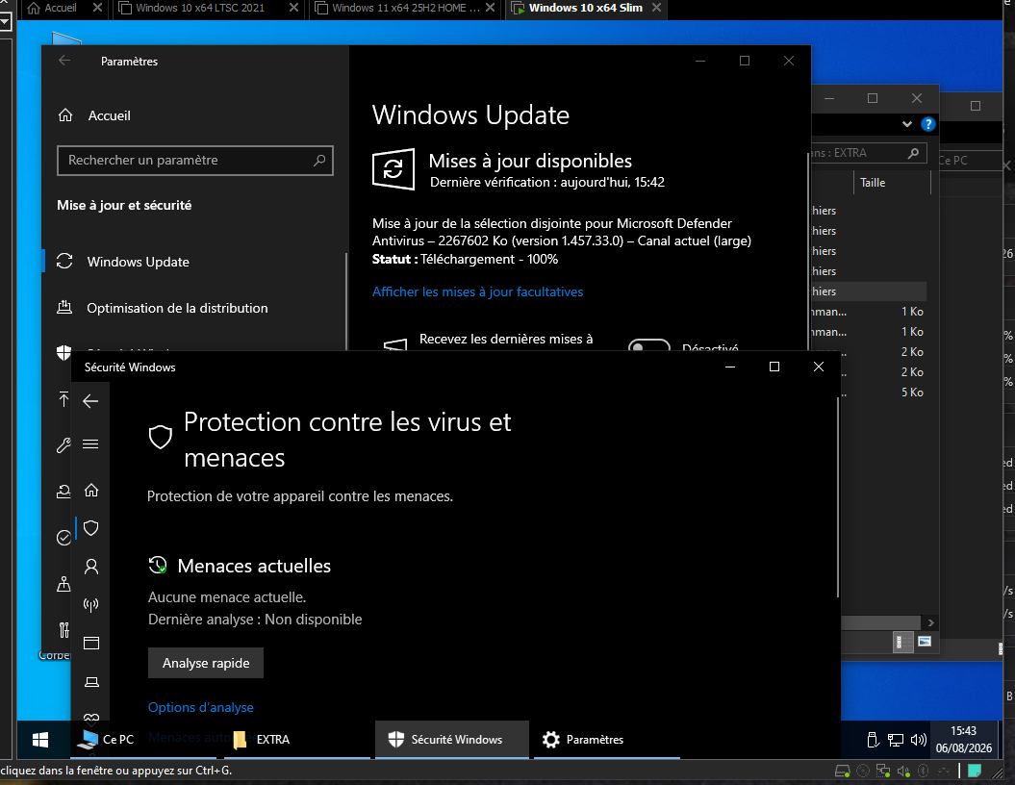Click the EXTRA search field in Explorer

pos(869,153)
